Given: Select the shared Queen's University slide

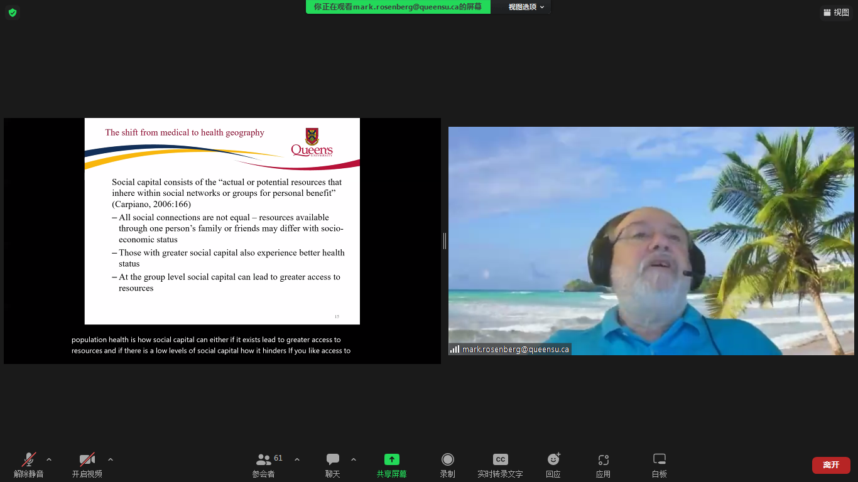Looking at the screenshot, I should 222,221.
